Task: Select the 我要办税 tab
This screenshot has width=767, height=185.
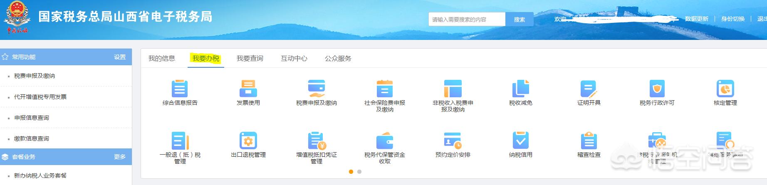Action: click(x=206, y=59)
